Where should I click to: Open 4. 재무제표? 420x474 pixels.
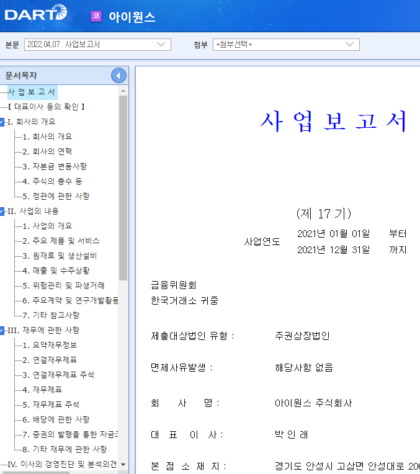pos(42,390)
